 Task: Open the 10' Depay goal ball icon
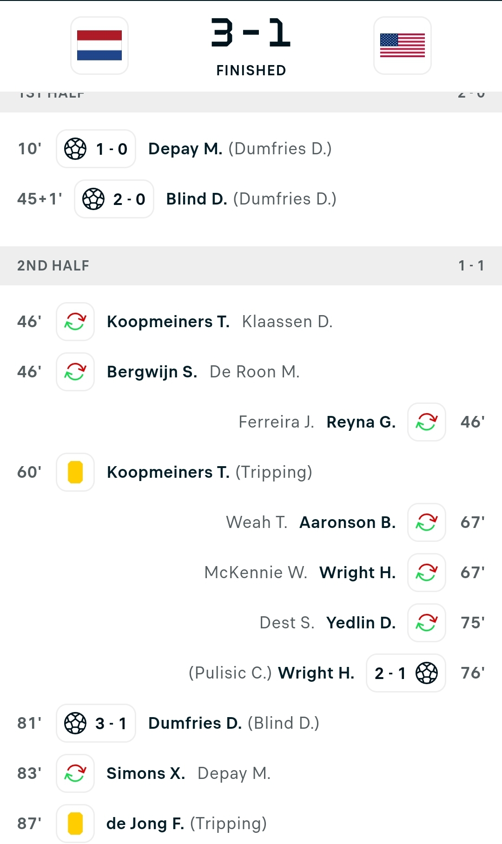click(75, 149)
